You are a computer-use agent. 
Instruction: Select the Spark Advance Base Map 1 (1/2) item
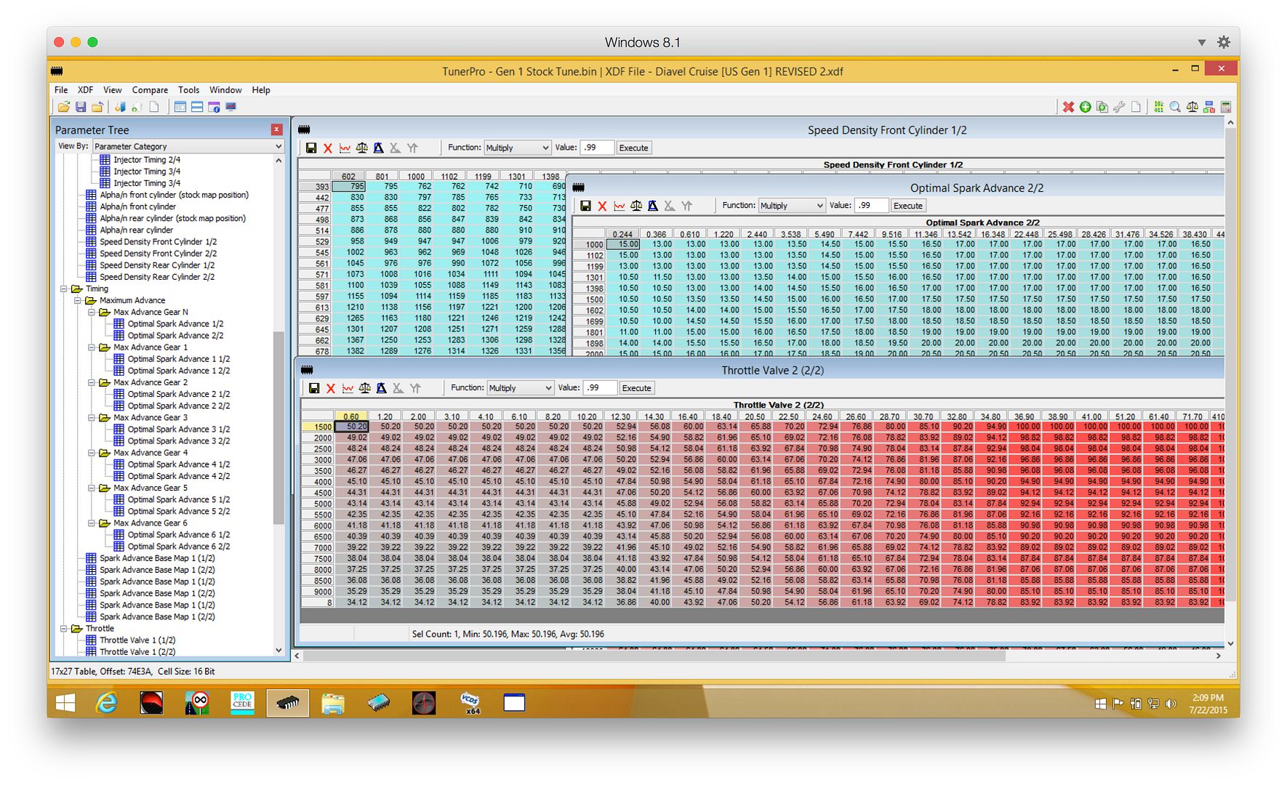point(156,557)
